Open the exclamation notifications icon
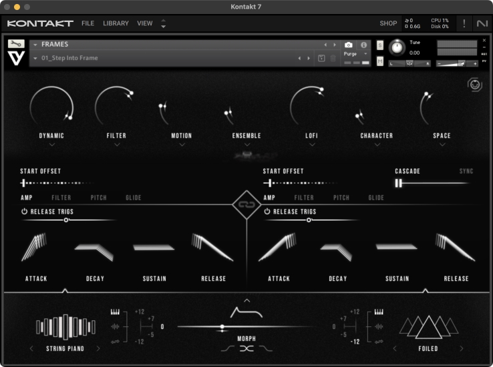493x367 pixels. pyautogui.click(x=464, y=23)
